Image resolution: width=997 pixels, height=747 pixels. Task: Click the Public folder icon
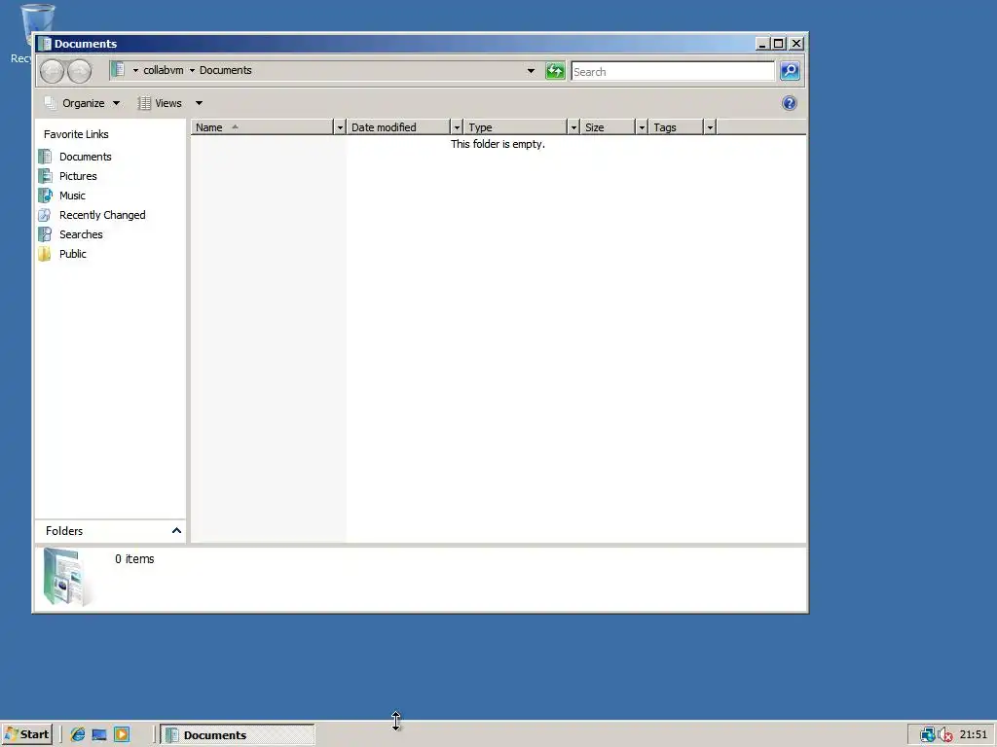click(45, 254)
